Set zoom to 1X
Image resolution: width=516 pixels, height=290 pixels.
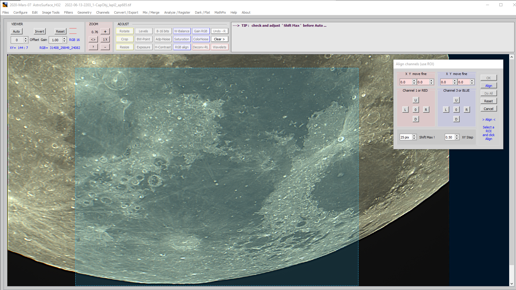pyautogui.click(x=105, y=39)
